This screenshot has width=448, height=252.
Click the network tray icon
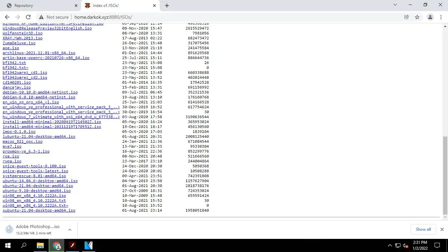(x=398, y=245)
